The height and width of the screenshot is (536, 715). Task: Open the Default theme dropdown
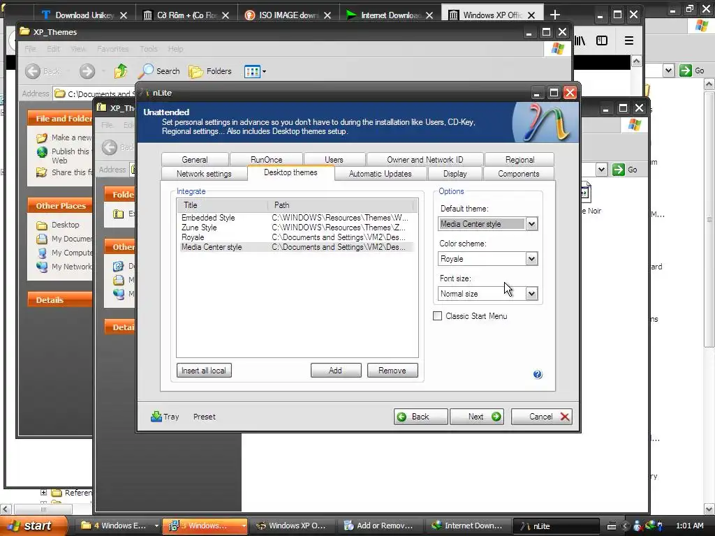[531, 224]
